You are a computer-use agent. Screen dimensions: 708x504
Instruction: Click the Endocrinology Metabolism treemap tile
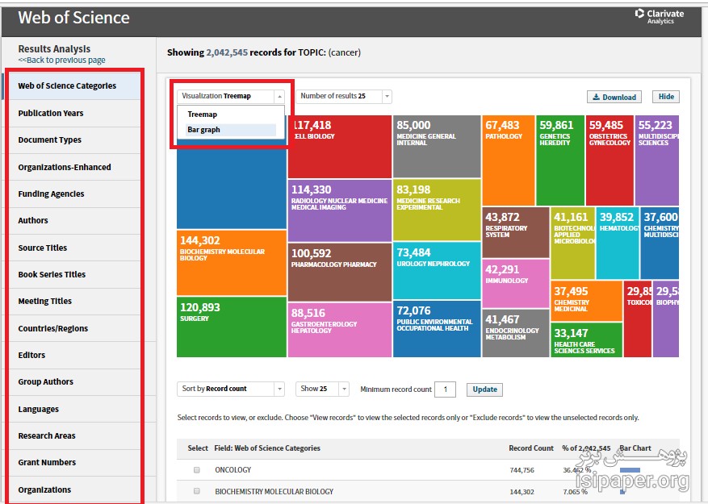[x=516, y=333]
